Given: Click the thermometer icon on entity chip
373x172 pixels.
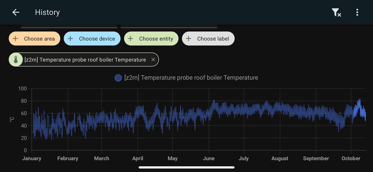Looking at the screenshot, I should 16,60.
